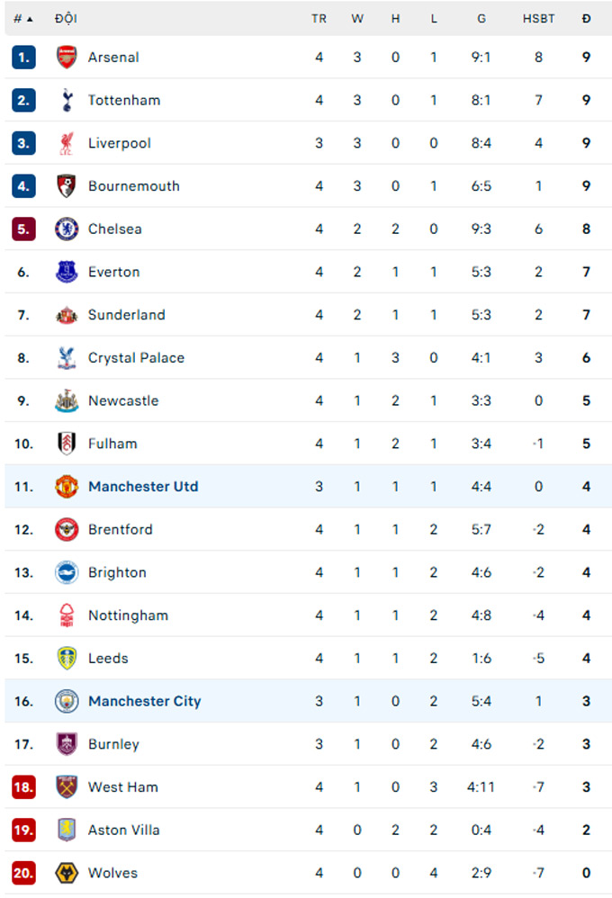
Task: Sort standings by Đ points column header
Action: tap(586, 19)
